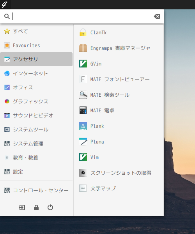Open MATE フォントビューアー icon
Image resolution: width=195 pixels, height=234 pixels.
83,79
